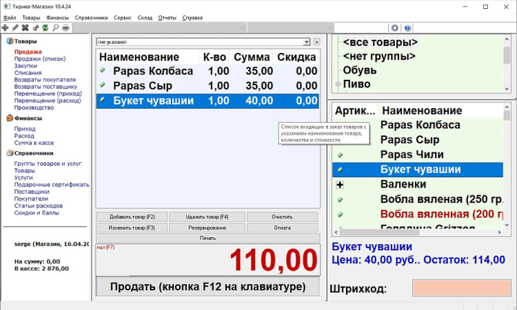Open the Продажи (список) link

point(40,59)
